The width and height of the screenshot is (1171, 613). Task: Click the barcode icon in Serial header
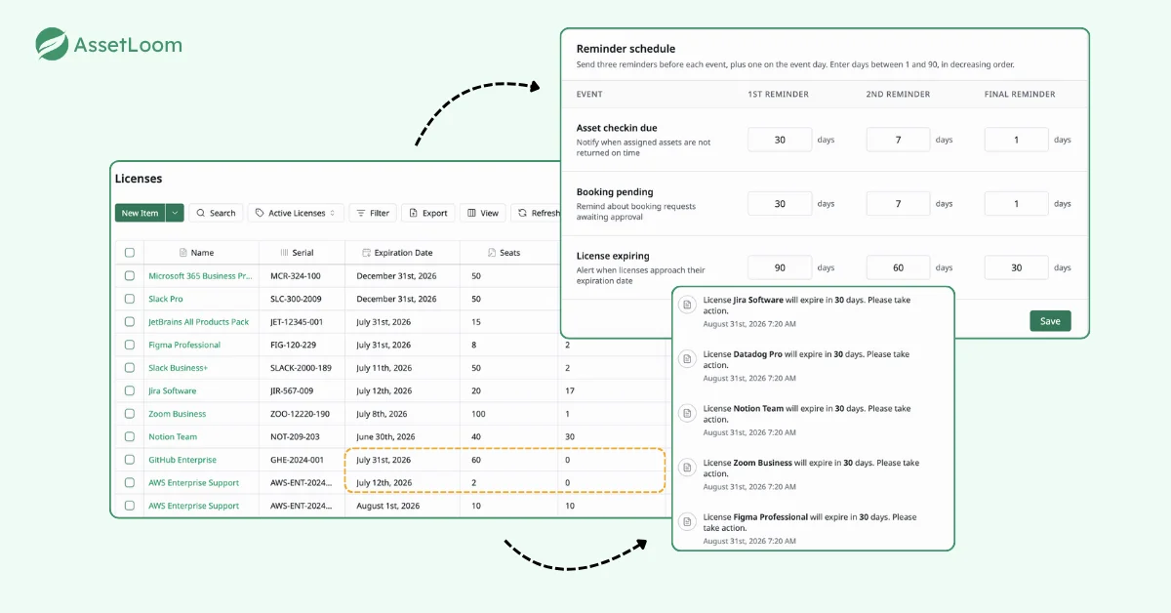(284, 253)
